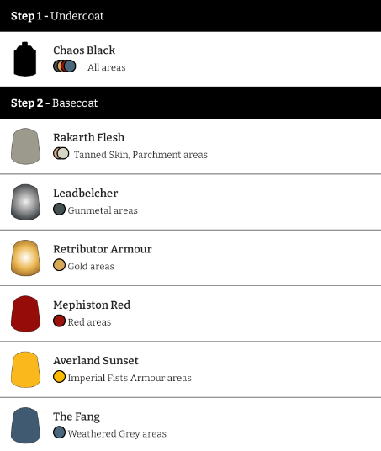Select the Leadbelcher metallic paint pot
The height and width of the screenshot is (451, 381).
tap(25, 202)
